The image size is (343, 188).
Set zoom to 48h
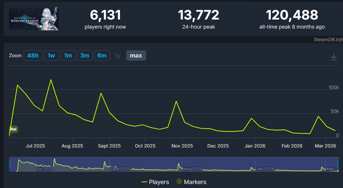33,55
